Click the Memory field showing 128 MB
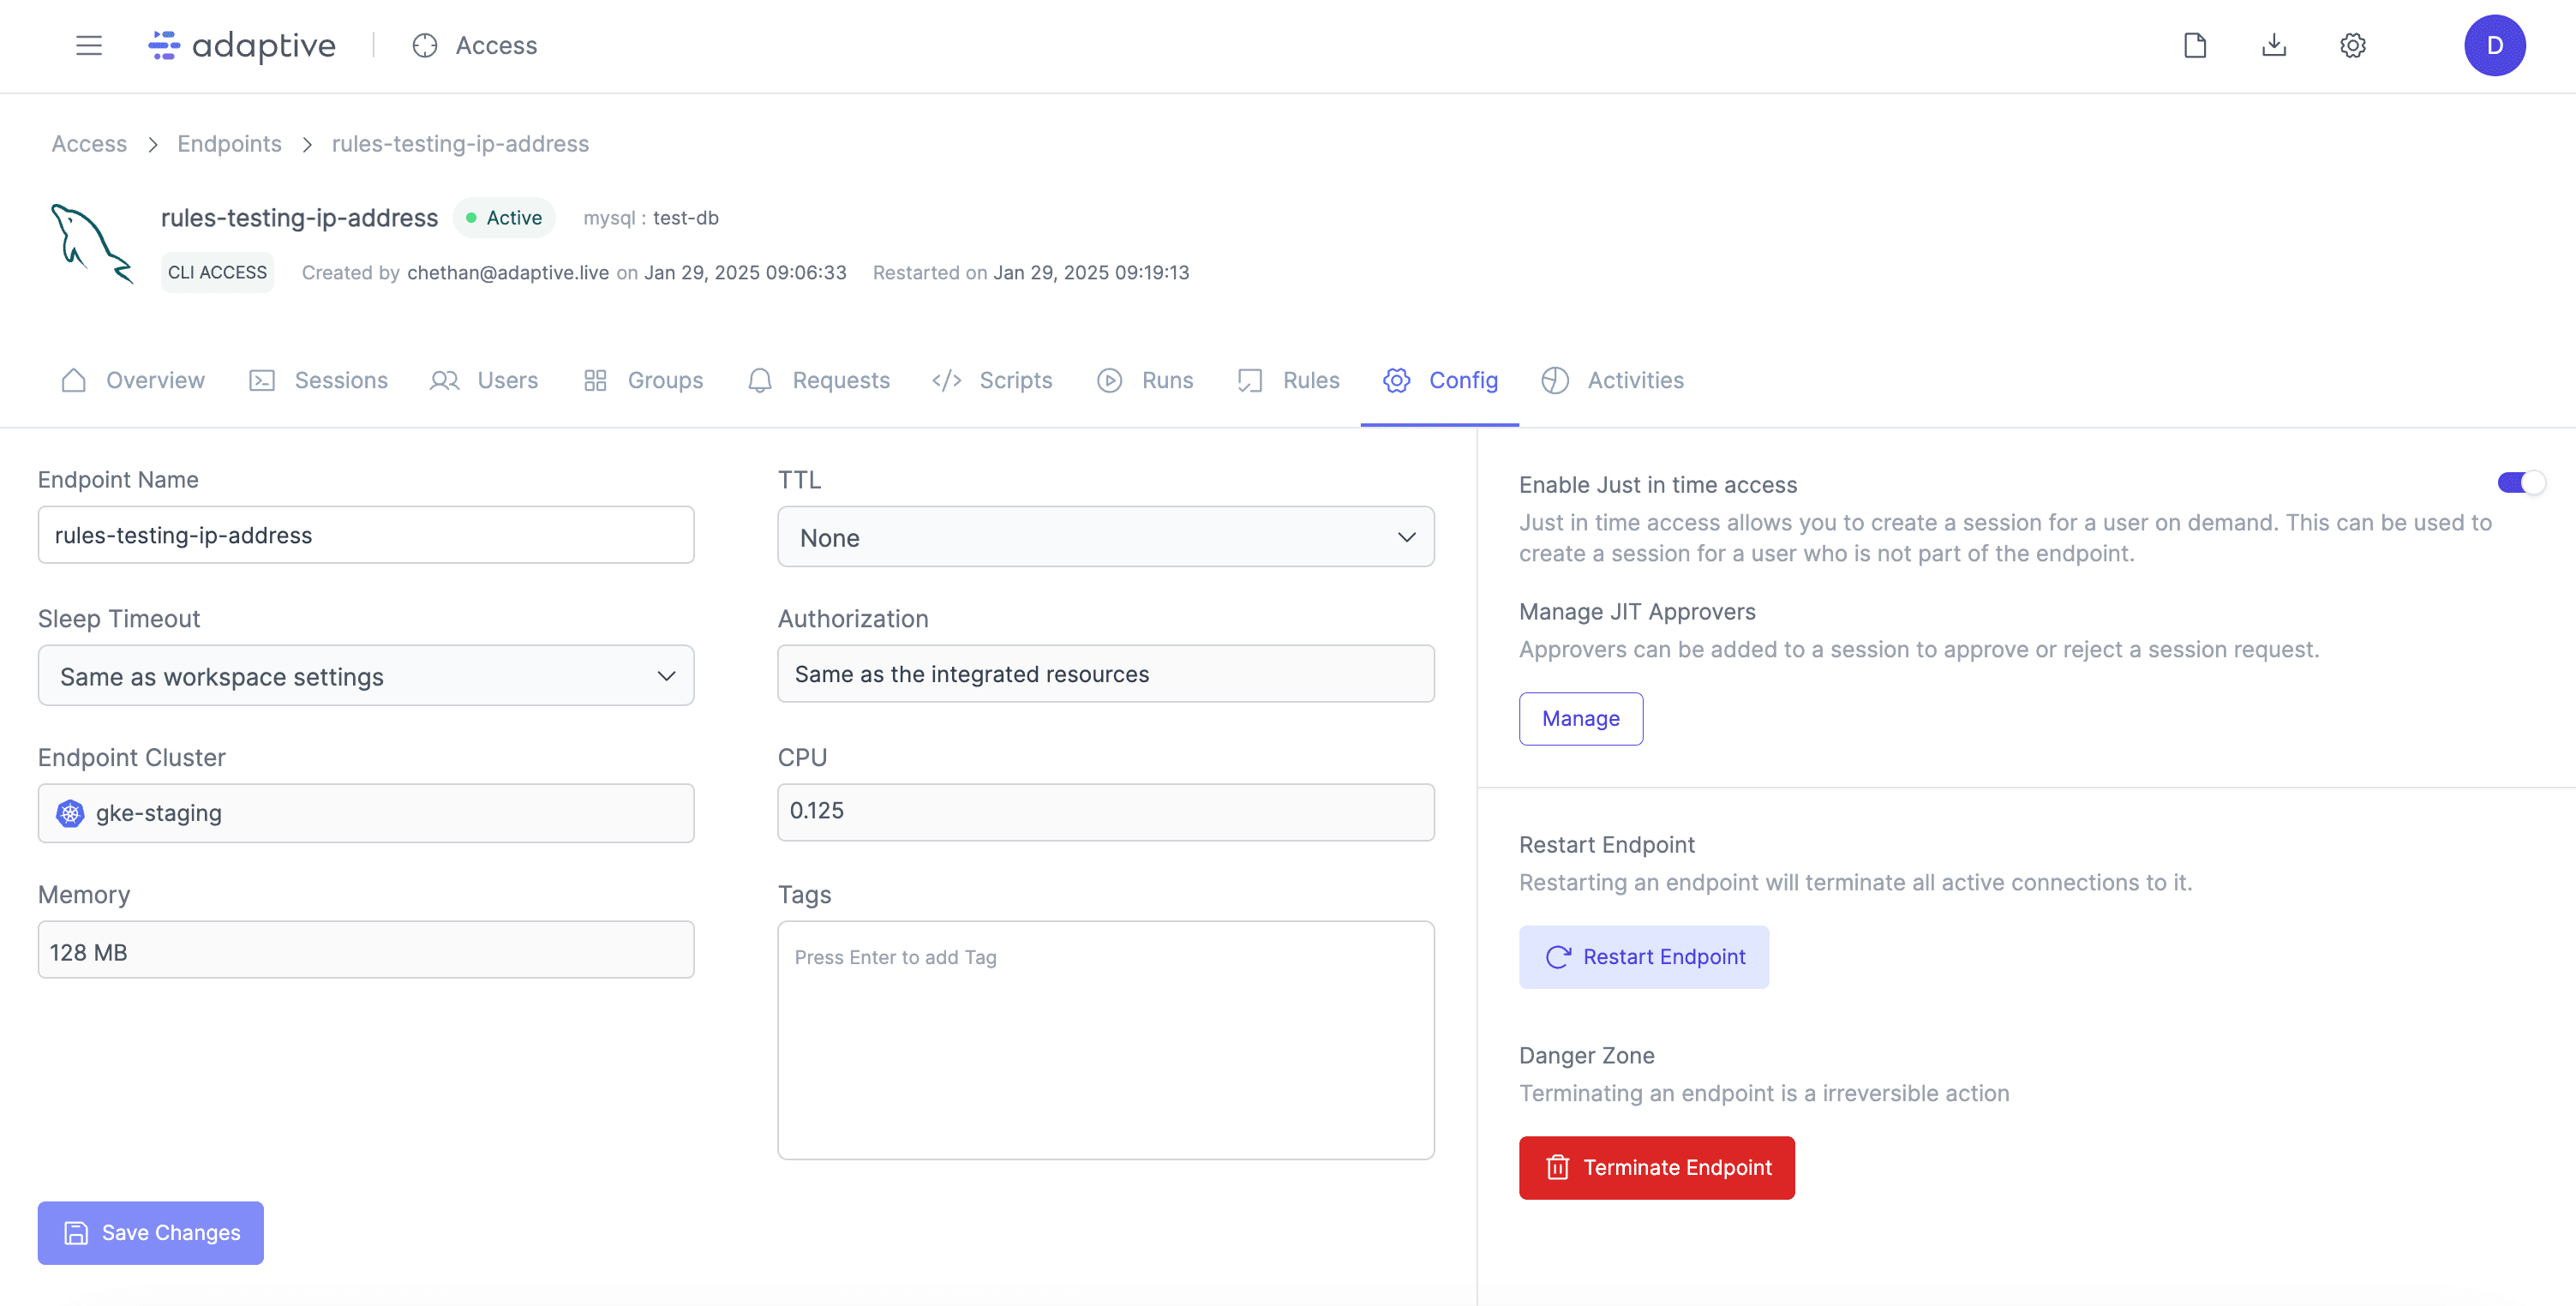The image size is (2576, 1306). [x=366, y=950]
